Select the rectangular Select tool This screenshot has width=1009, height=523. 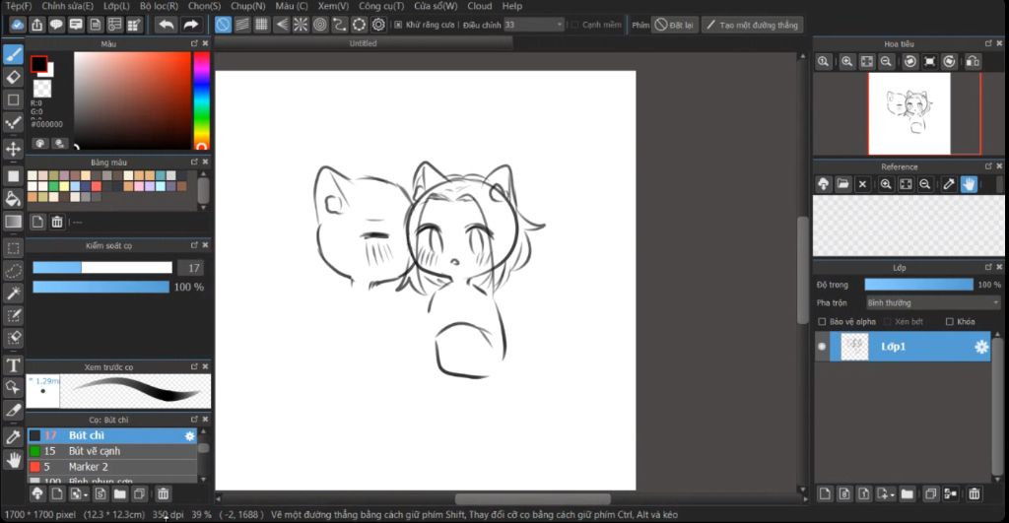14,248
